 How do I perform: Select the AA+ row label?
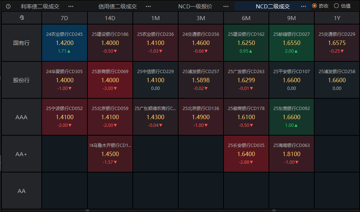tap(22, 154)
